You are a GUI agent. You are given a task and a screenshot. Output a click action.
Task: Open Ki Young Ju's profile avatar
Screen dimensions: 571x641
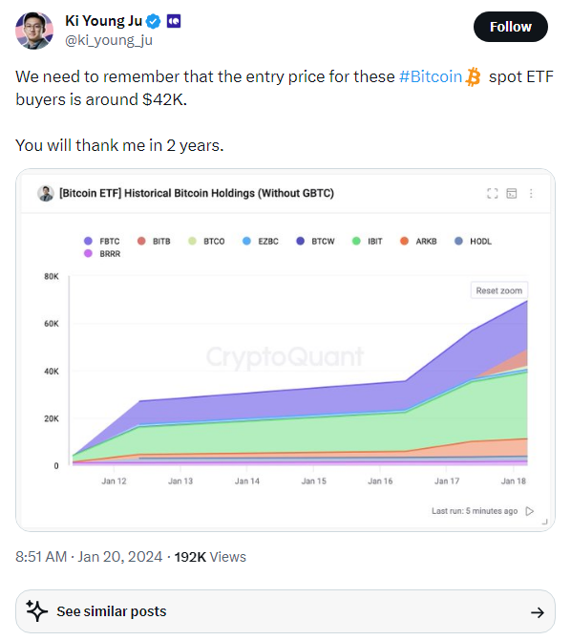[34, 31]
